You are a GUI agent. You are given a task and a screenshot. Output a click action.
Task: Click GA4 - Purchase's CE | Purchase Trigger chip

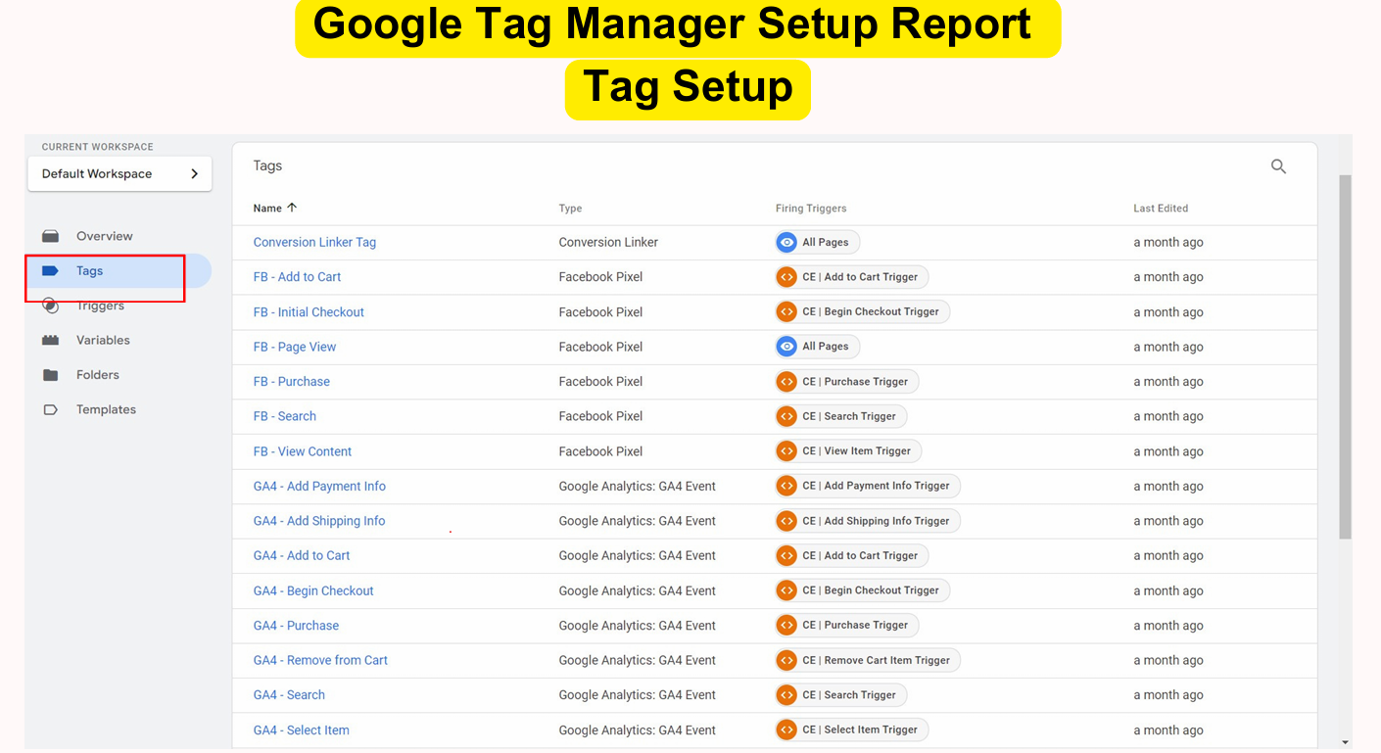point(846,625)
